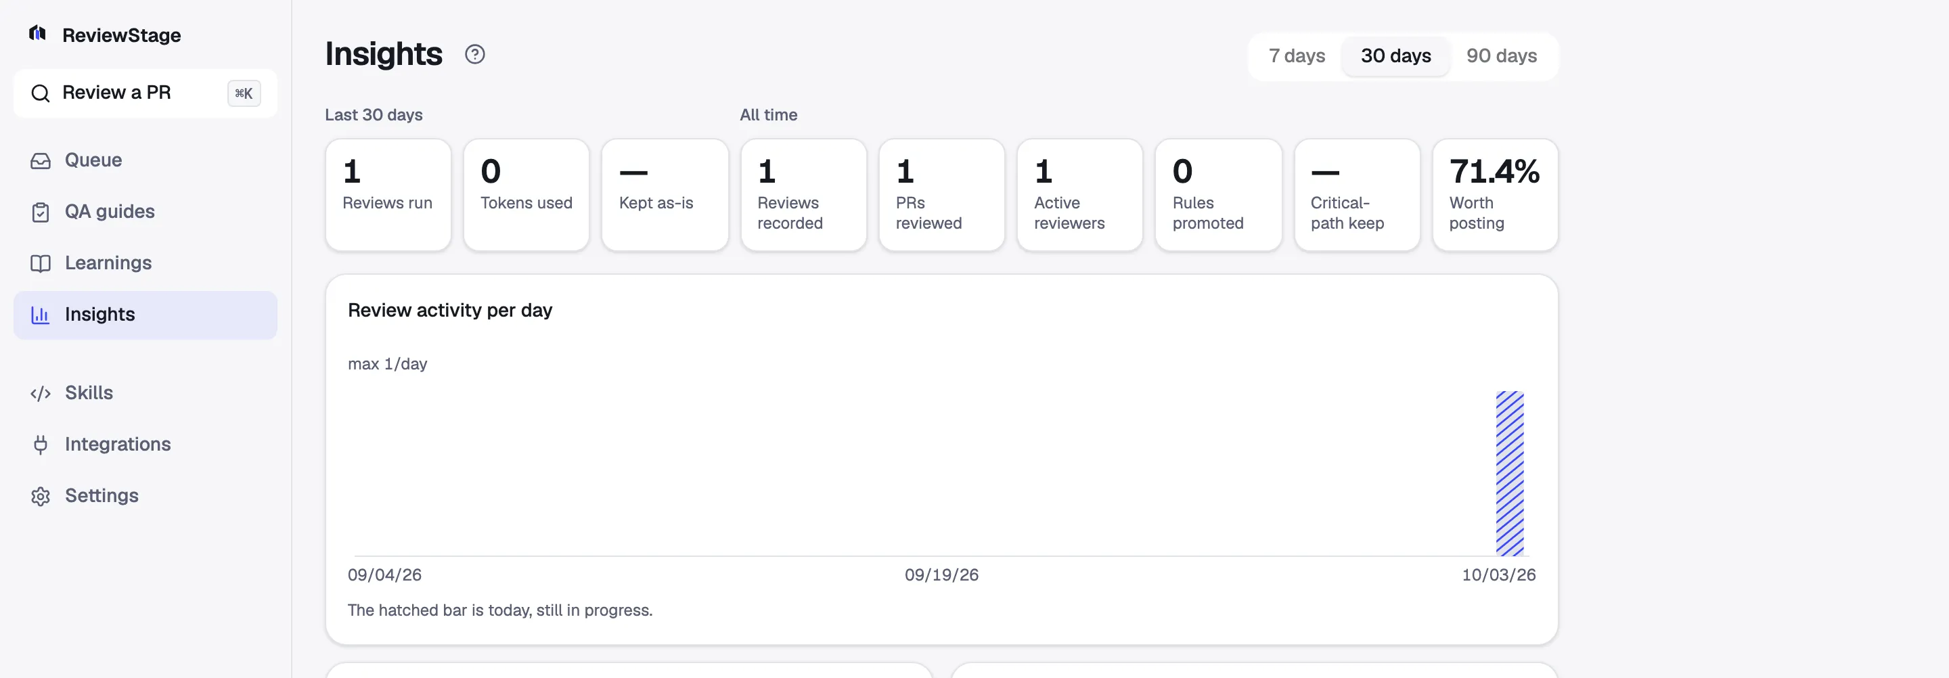Open the Active reviewers card
This screenshot has height=678, width=1949.
(x=1079, y=194)
